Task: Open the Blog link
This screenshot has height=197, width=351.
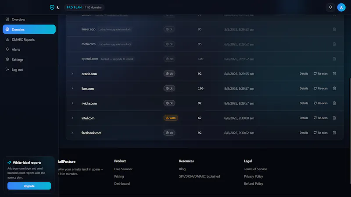Action: (182, 169)
